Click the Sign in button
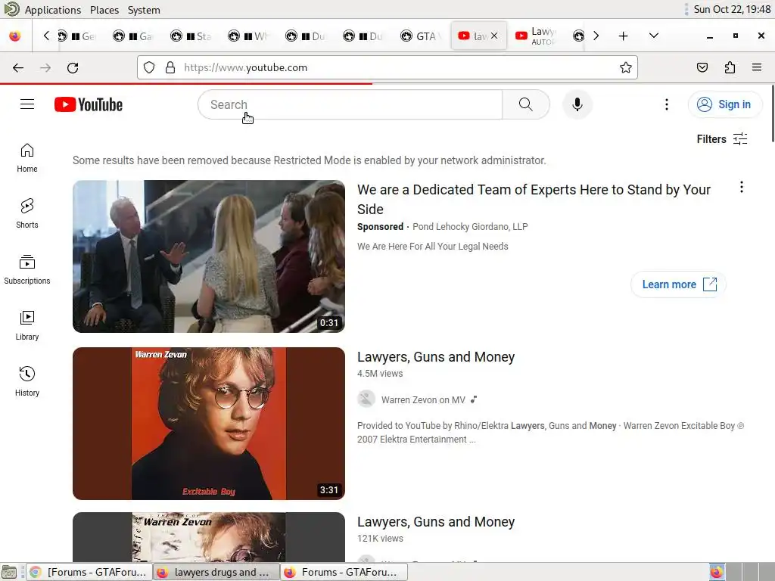The height and width of the screenshot is (581, 775). [724, 104]
